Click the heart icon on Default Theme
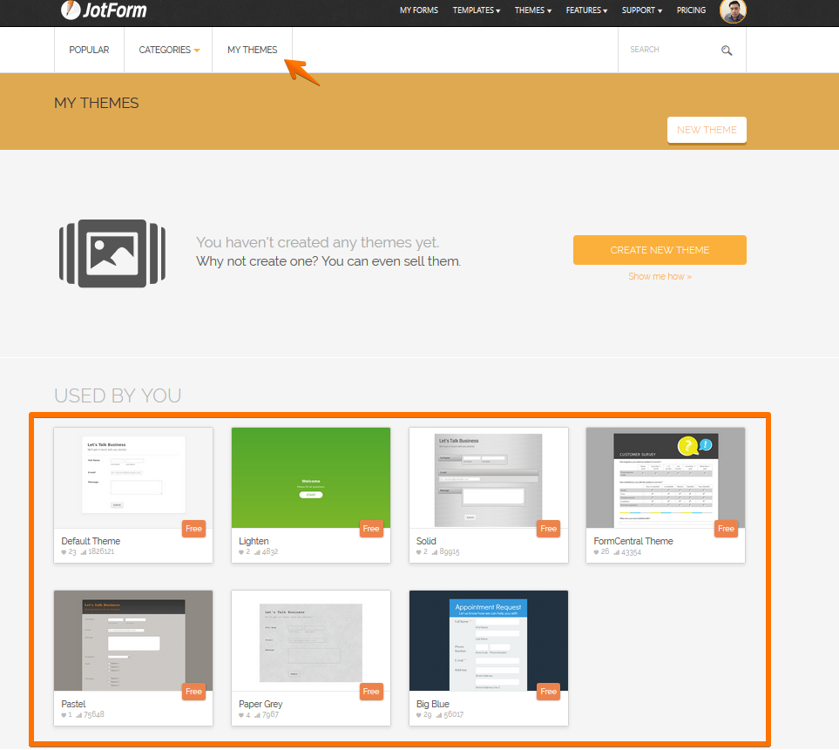Viewport: 839px width, 750px height. [64, 552]
